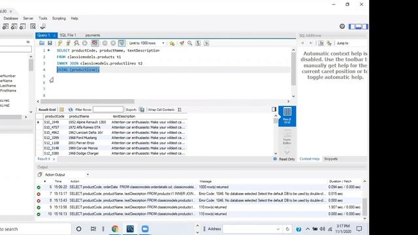The image size is (418, 235).
Task: Close the Query 1 tab
Action: click(x=54, y=35)
